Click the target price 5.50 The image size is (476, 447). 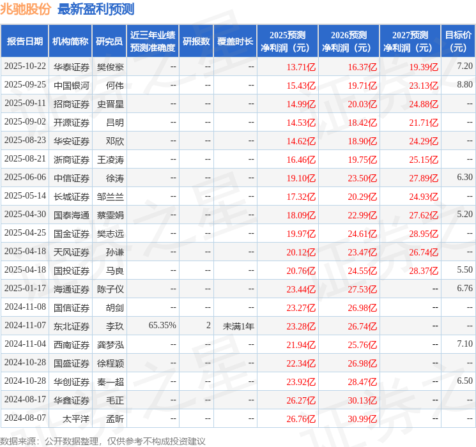pos(464,269)
